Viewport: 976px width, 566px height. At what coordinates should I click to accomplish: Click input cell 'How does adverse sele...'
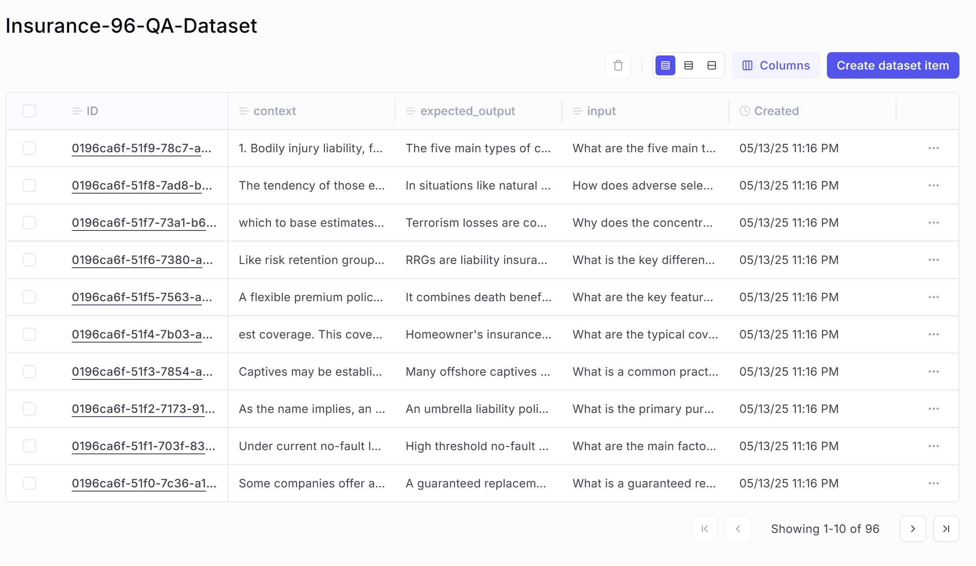(643, 185)
